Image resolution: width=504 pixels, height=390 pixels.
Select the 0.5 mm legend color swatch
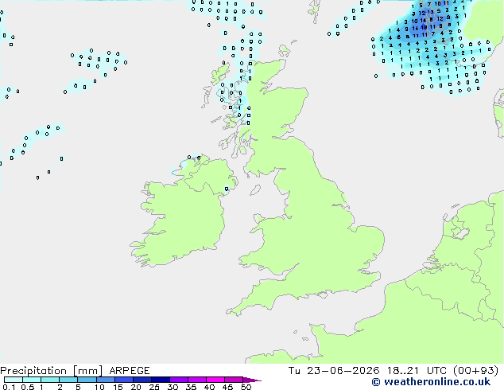point(32,380)
